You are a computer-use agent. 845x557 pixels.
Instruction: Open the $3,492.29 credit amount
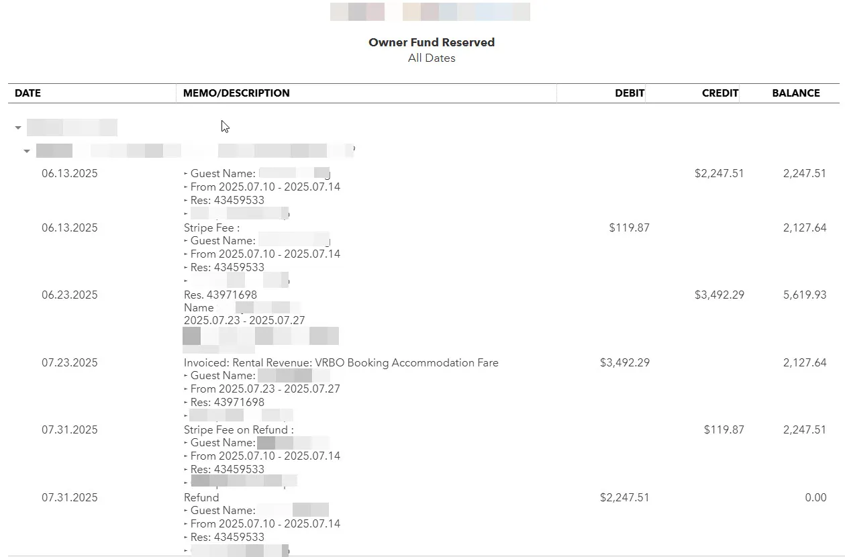(719, 295)
